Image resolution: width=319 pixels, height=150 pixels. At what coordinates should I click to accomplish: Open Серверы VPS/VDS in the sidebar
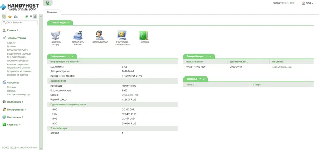[17, 50]
